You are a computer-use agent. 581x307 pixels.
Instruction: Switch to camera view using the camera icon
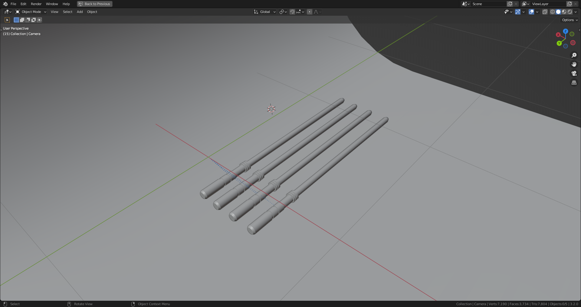tap(574, 73)
